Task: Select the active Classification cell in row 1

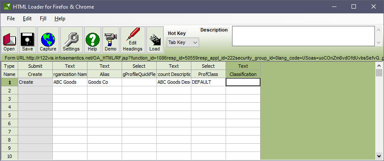Action: tap(243, 82)
